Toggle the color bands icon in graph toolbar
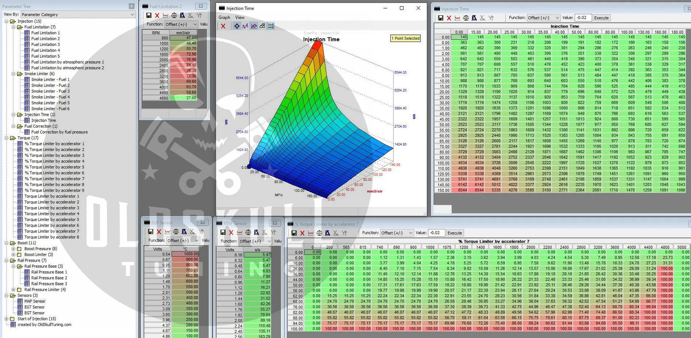The image size is (691, 338). (x=271, y=26)
